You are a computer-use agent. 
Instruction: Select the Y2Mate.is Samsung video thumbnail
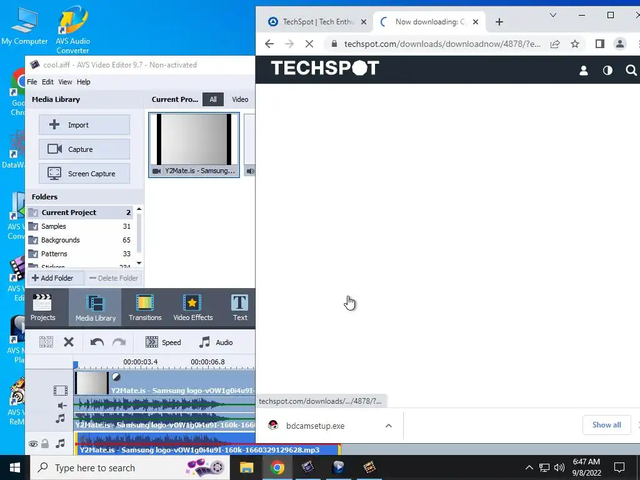tap(194, 145)
